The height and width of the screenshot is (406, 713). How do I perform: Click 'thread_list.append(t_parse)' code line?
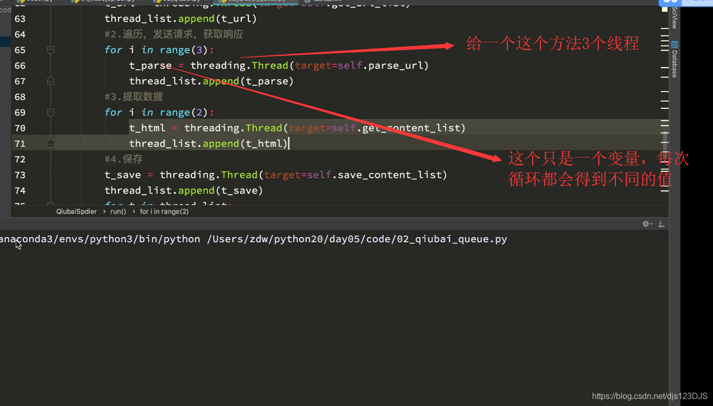click(x=211, y=81)
